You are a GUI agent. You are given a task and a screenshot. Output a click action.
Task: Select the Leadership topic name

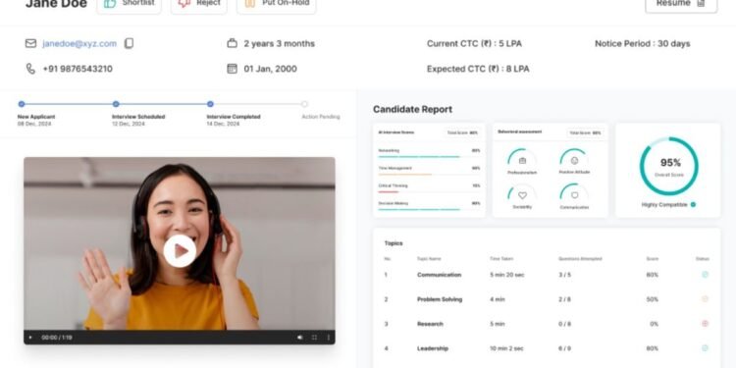[x=433, y=348]
